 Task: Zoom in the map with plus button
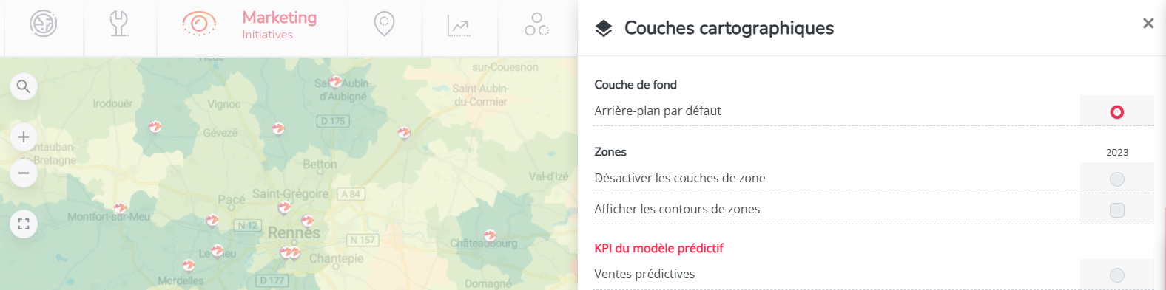pos(24,137)
